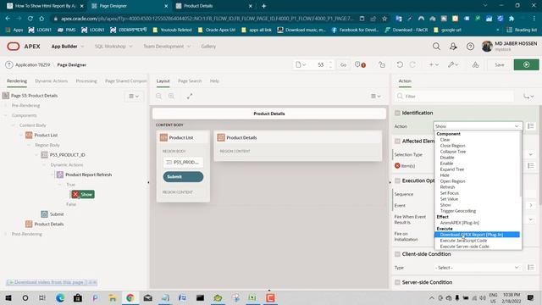Collapse the Execution Options property group
The height and width of the screenshot is (305, 542).
(397, 180)
